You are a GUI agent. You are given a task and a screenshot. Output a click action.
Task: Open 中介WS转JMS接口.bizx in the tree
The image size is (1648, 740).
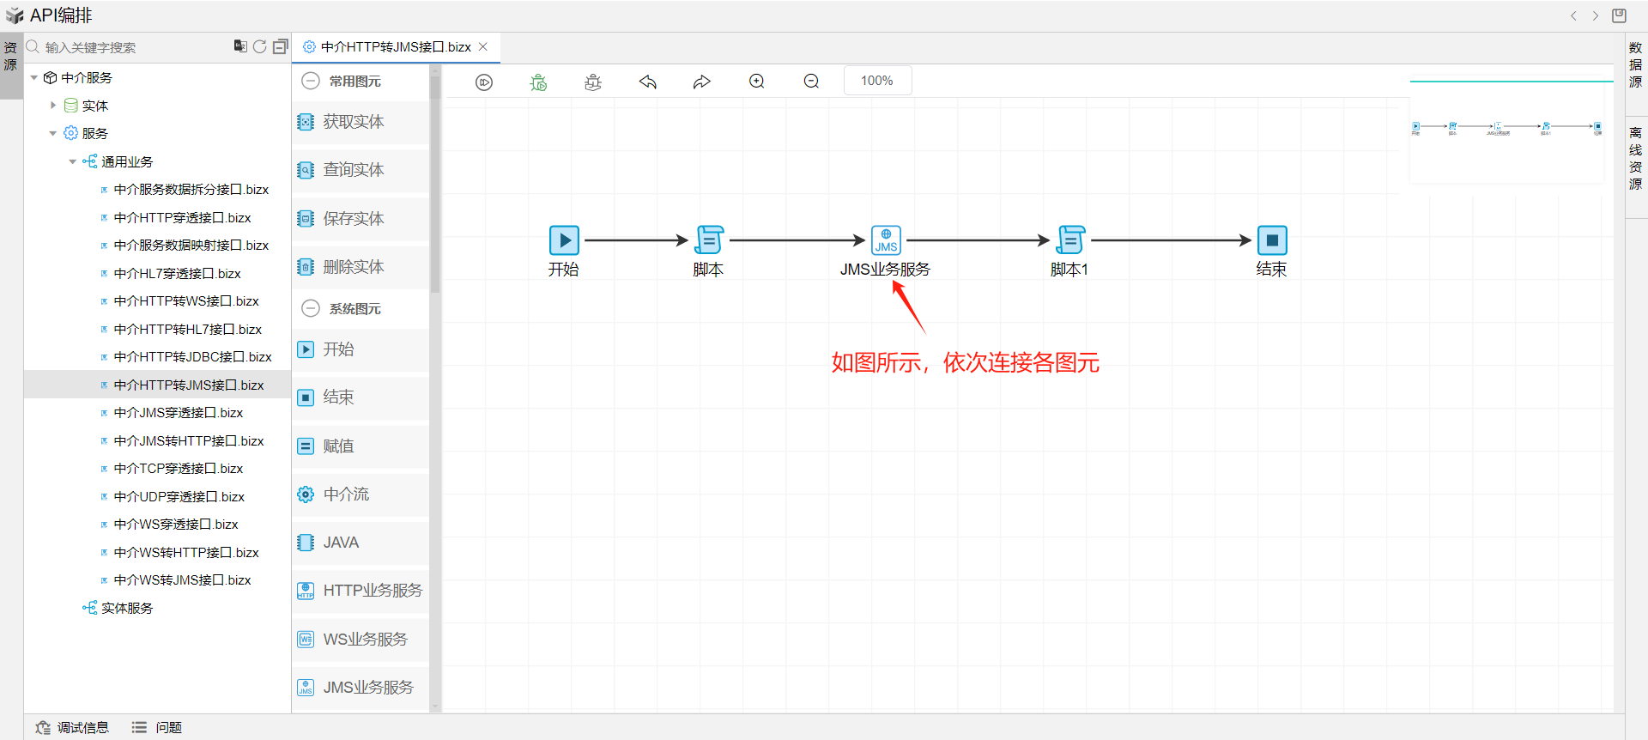[x=182, y=580]
